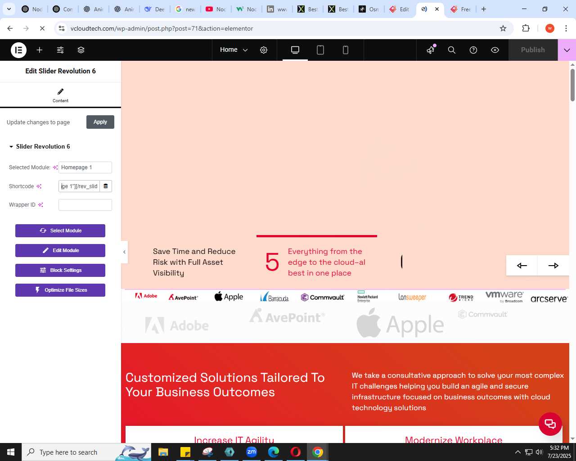Viewport: 576px width, 461px height.
Task: Click the vmware logo
Action: click(x=504, y=296)
